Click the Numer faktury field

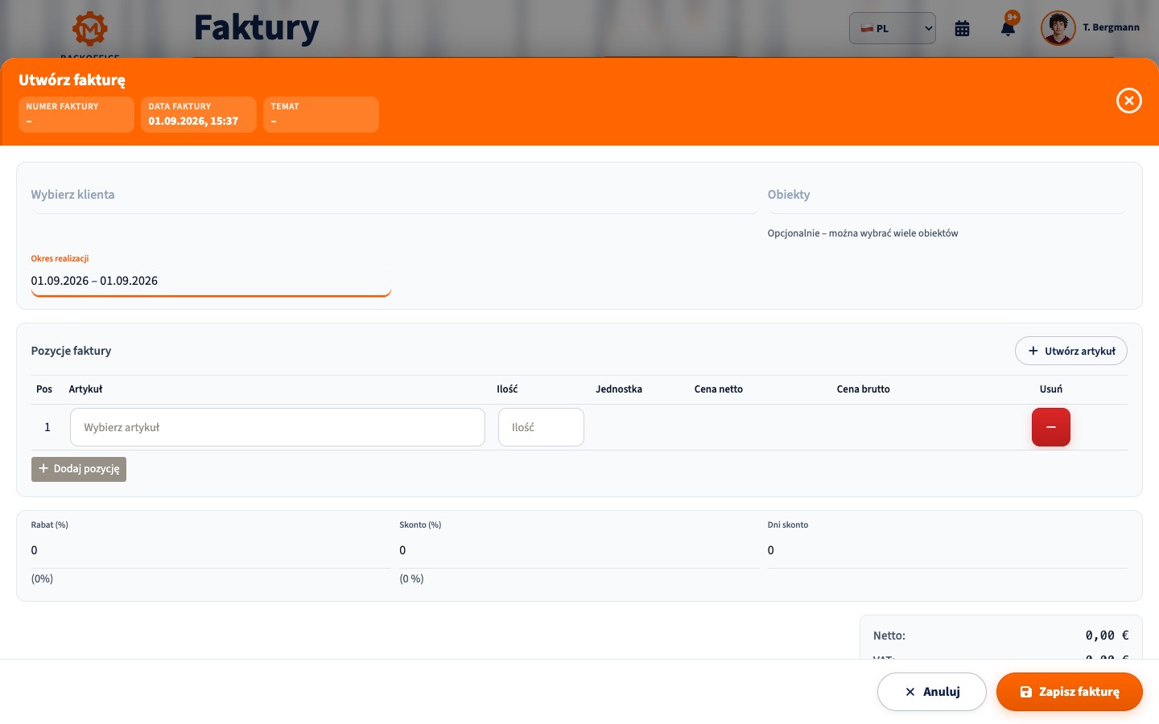[76, 114]
